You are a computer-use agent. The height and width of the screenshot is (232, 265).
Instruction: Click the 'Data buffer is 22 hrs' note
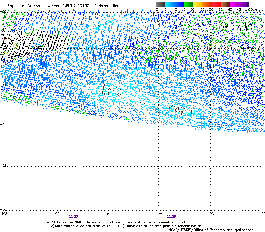85,226
